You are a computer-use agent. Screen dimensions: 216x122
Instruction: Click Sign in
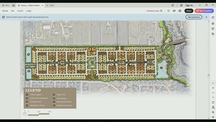point(189,5)
